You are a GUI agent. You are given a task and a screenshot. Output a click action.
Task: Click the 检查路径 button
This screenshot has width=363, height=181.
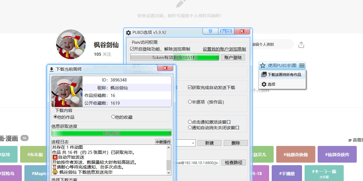pyautogui.click(x=234, y=163)
